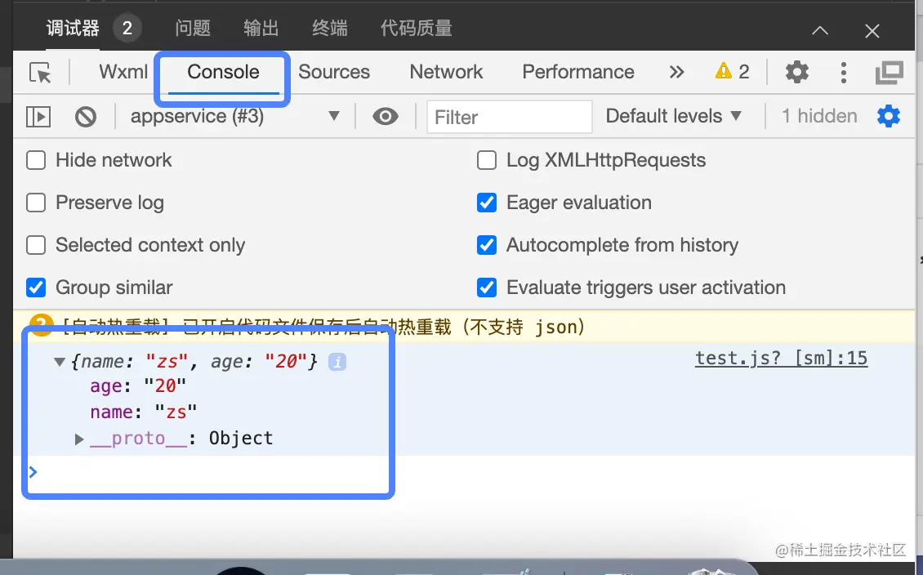This screenshot has height=575, width=923.
Task: Collapse the debugger panel with up chevron
Action: click(820, 30)
